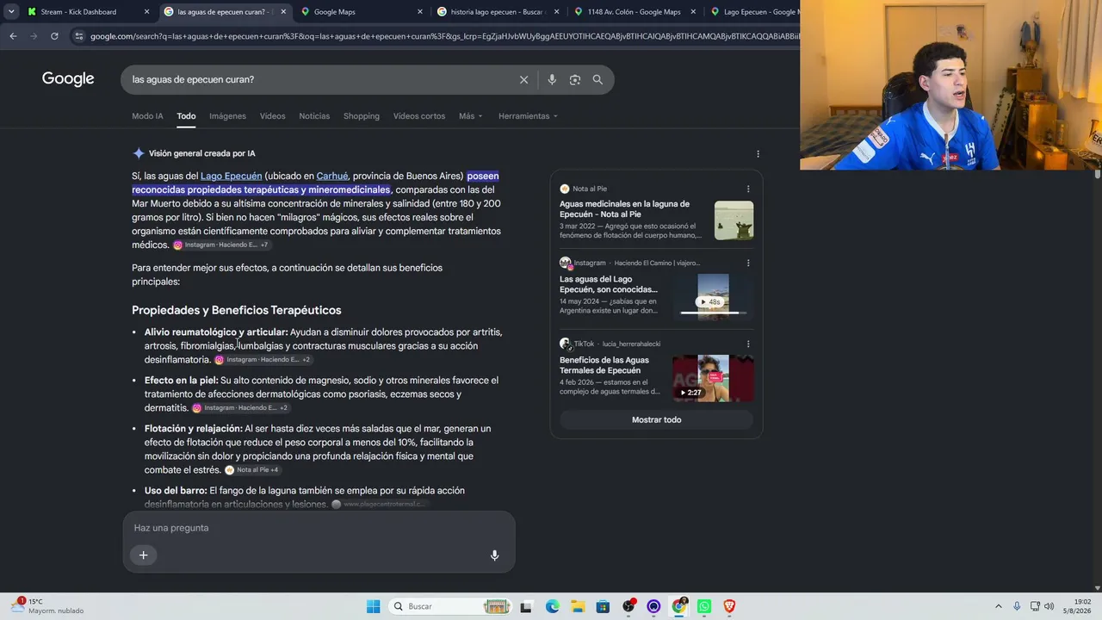1102x620 pixels.
Task: Open Microsoft Edge from the taskbar
Action: click(553, 606)
